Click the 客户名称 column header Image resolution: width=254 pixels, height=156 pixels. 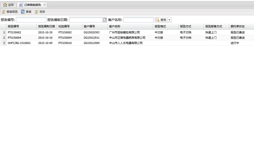[x=130, y=26]
